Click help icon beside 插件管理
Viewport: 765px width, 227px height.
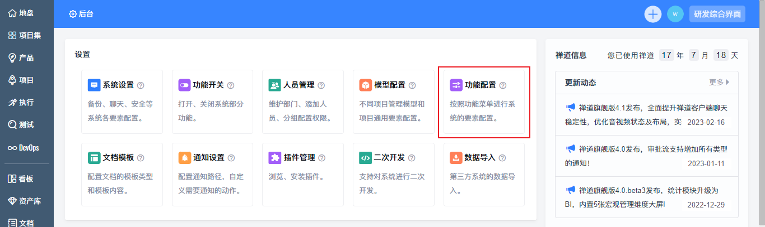tap(321, 158)
